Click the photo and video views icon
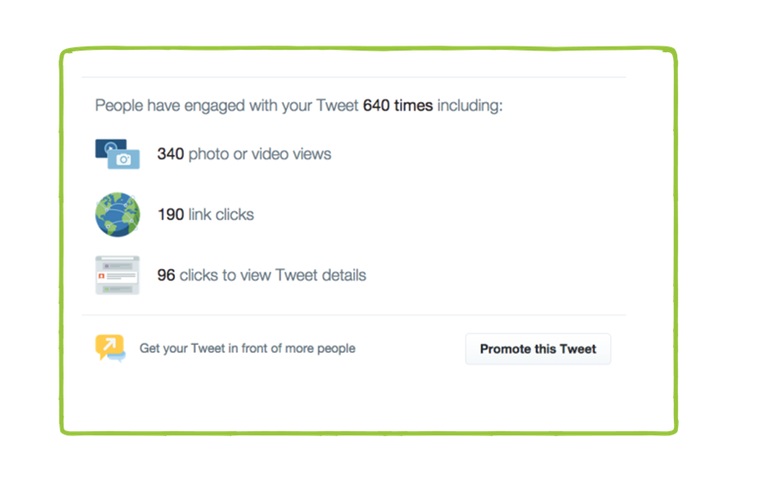 117,153
